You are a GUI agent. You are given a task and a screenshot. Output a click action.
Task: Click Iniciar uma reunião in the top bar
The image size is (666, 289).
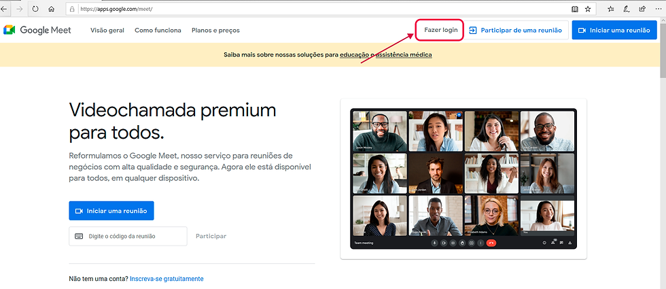pos(614,30)
